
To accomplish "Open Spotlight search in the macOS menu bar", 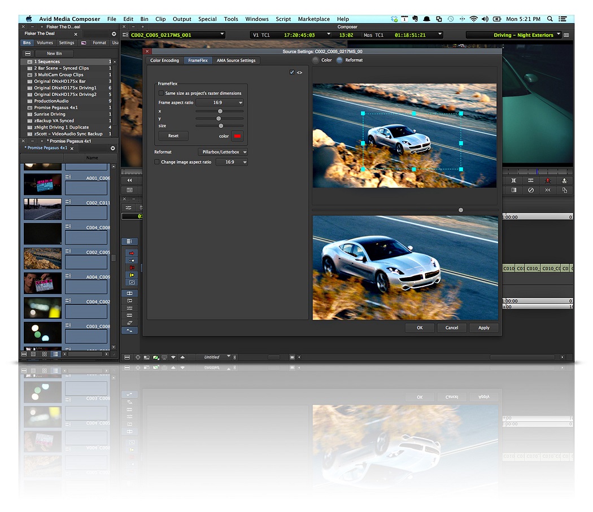I will coord(550,19).
